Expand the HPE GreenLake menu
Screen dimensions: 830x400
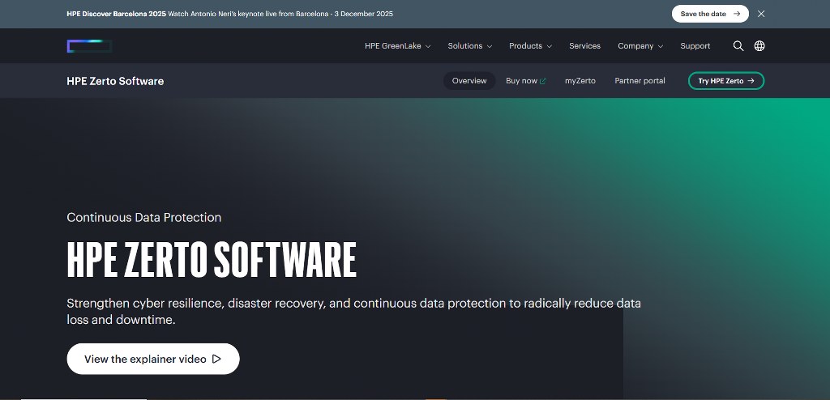click(x=397, y=46)
